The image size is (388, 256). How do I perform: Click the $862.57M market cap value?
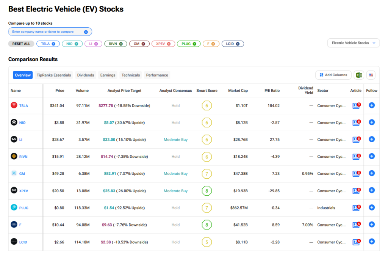coord(239,208)
